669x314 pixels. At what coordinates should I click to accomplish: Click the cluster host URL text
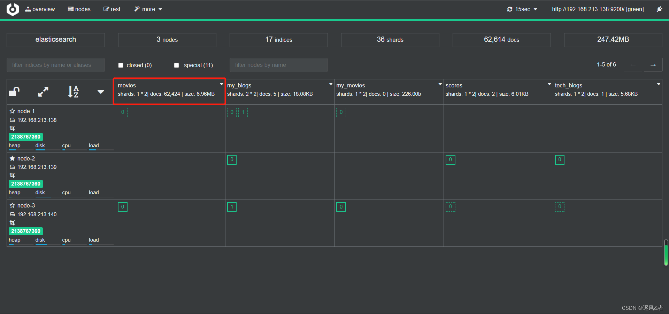pyautogui.click(x=598, y=9)
